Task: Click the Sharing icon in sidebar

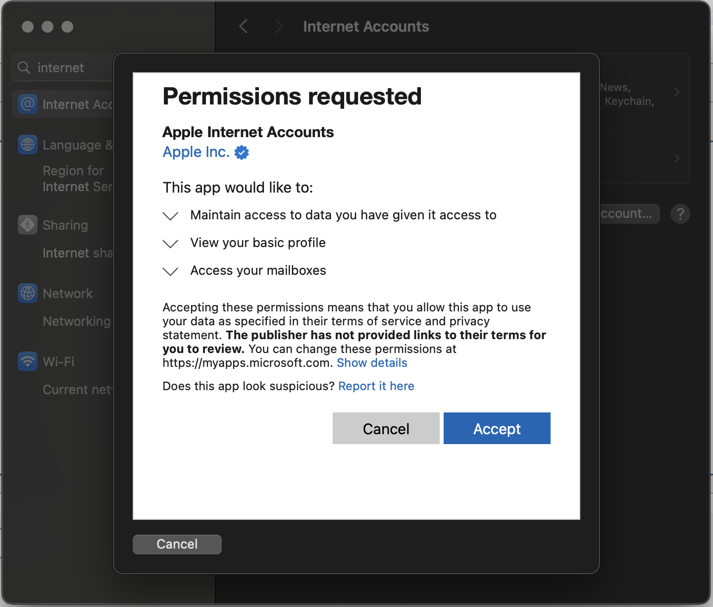Action: 28,225
